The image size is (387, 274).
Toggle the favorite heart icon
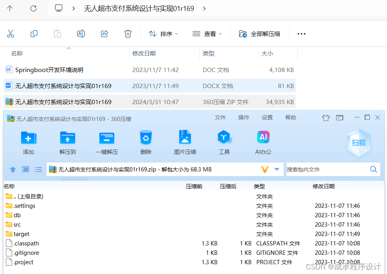pyautogui.click(x=326, y=117)
